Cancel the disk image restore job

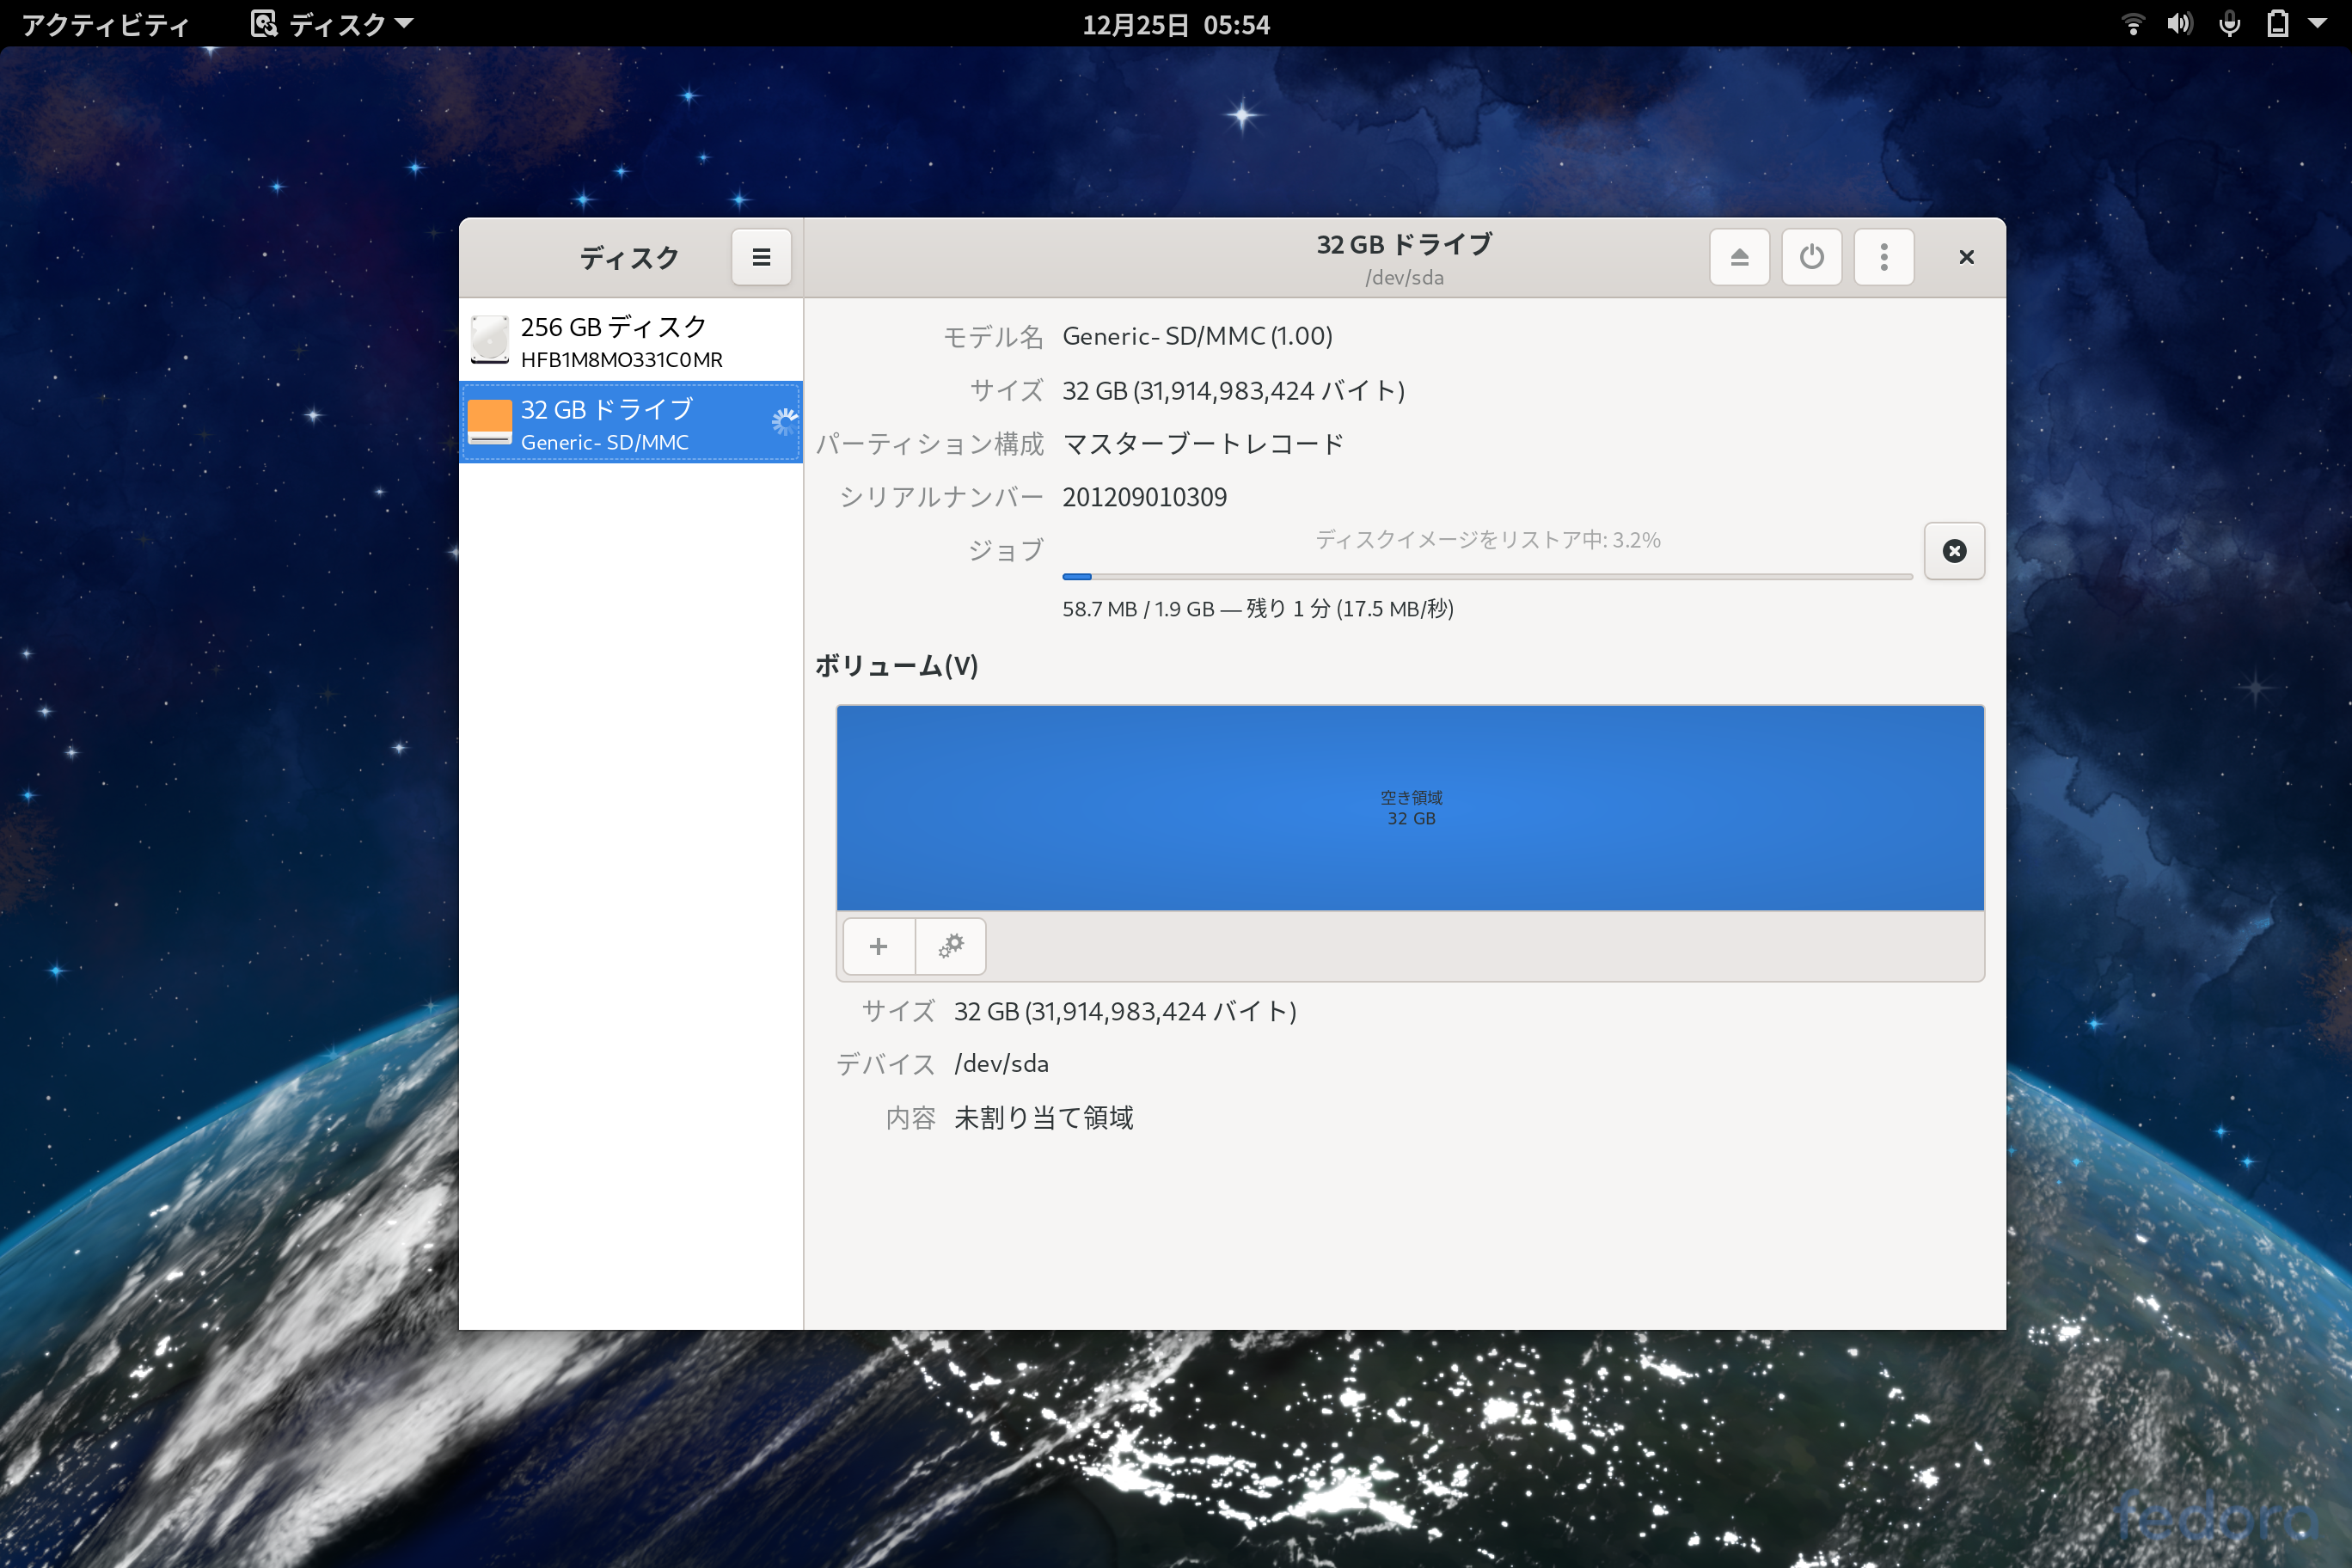click(1954, 551)
